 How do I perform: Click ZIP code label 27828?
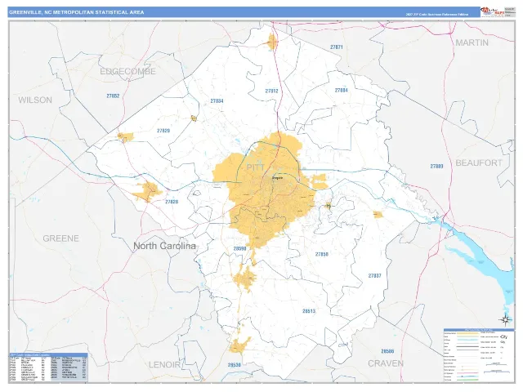click(172, 202)
